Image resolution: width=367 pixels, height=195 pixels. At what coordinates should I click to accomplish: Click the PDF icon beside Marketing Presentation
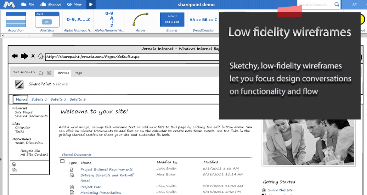tap(72, 193)
